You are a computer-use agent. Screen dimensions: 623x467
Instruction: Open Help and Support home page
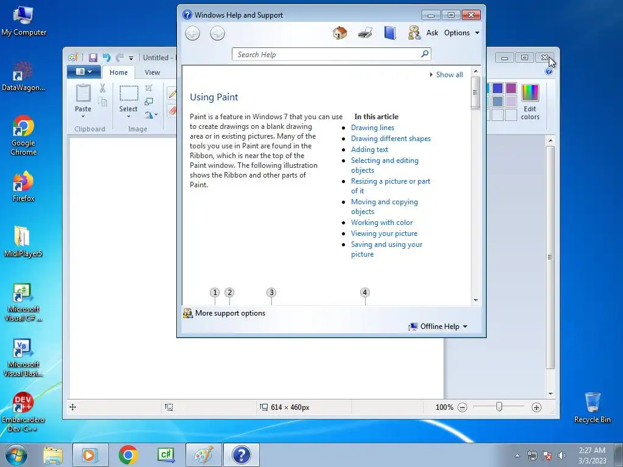tap(339, 33)
